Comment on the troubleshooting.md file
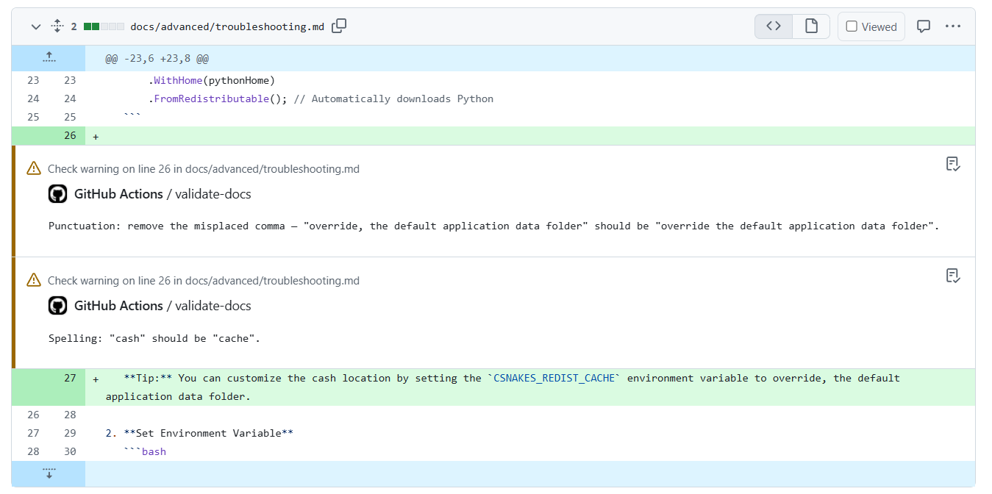Screen dimensions: 992x494 [x=924, y=26]
